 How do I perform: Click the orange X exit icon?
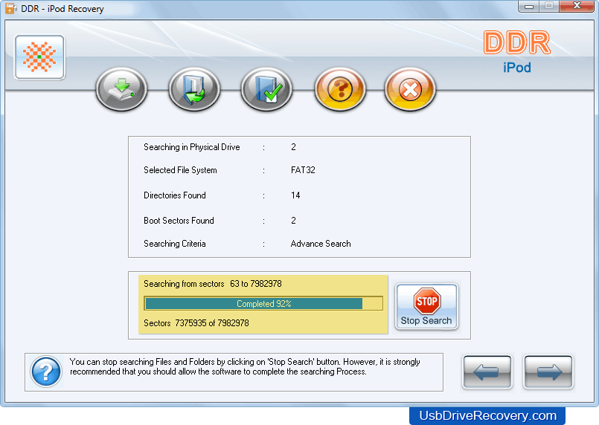pos(410,89)
